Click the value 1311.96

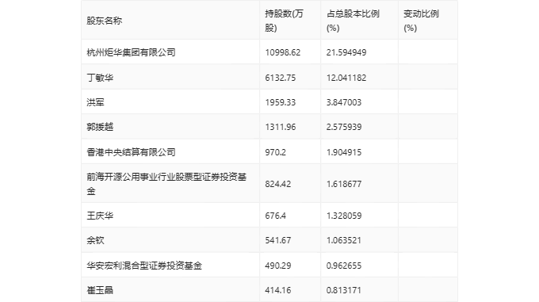[x=280, y=127]
